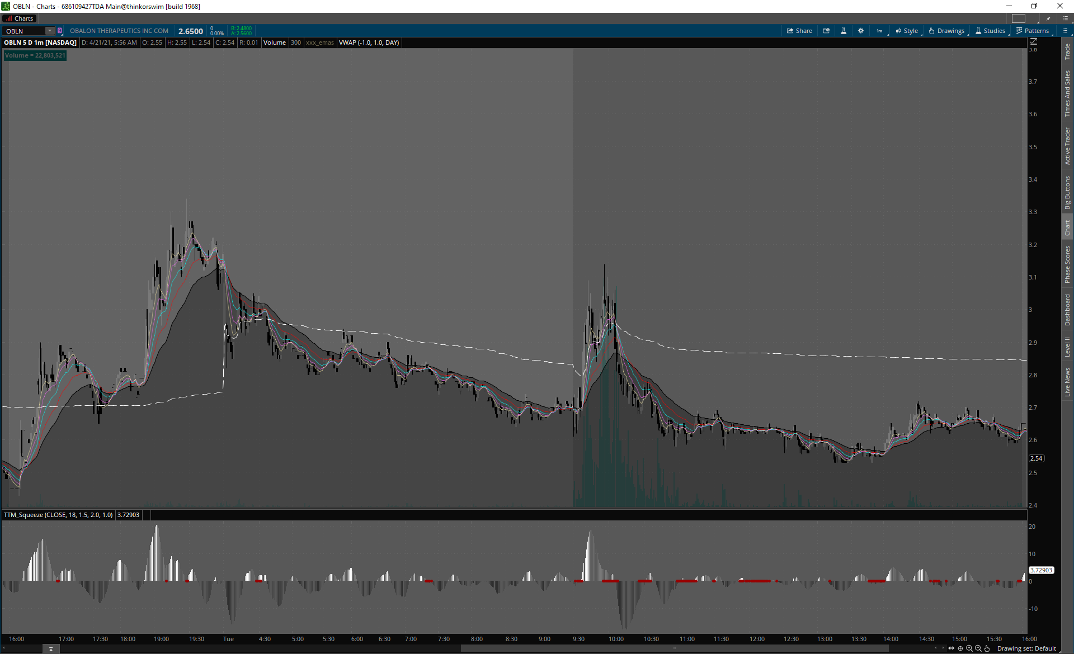Open the Style menu

(906, 31)
